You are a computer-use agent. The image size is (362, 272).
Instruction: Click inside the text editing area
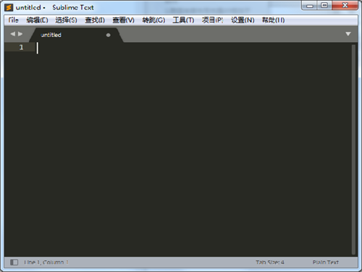coord(193,150)
